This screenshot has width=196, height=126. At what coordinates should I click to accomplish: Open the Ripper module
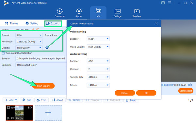click(79, 13)
